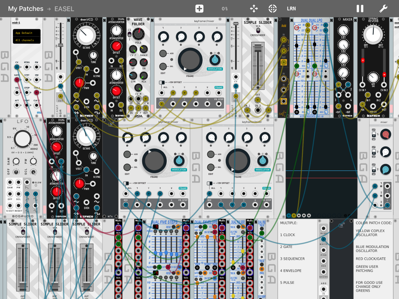Click the CV output jack on midi-1
The width and height of the screenshot is (399, 299).
(17, 67)
